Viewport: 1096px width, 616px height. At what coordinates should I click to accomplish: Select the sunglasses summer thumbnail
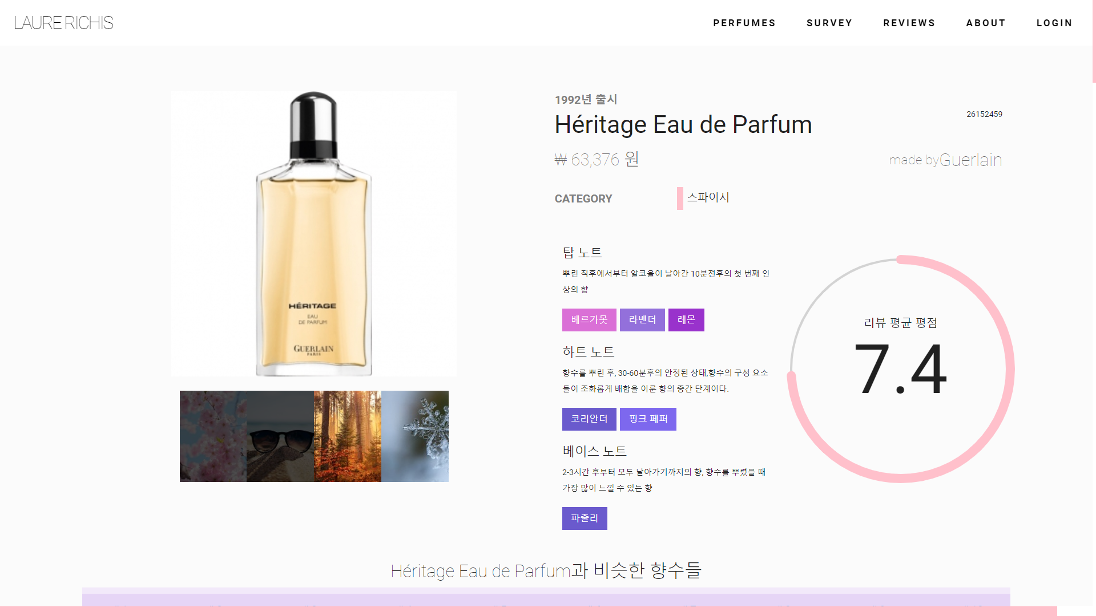(280, 436)
